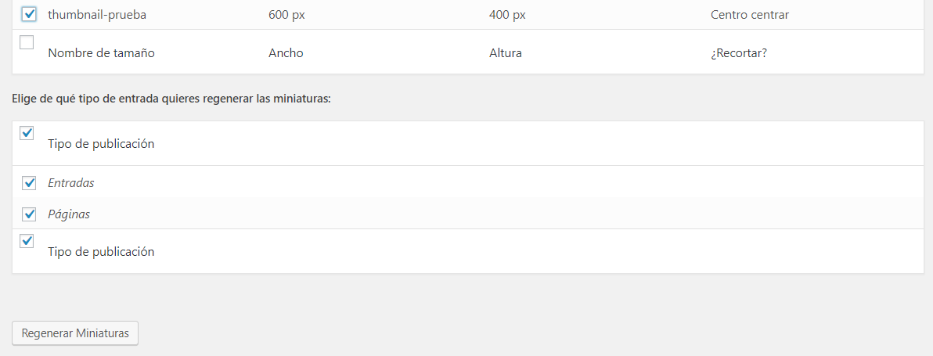Viewport: 933px width, 356px height.
Task: Click the Ancho column label
Action: tap(286, 53)
